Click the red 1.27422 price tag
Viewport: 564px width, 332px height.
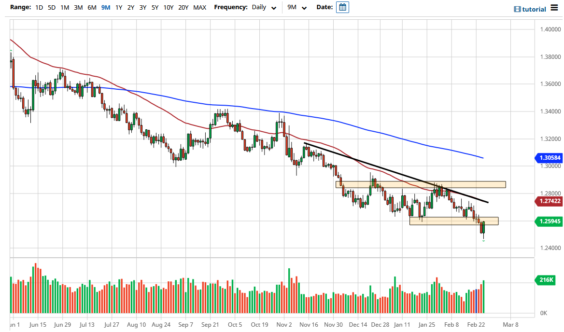tap(549, 201)
